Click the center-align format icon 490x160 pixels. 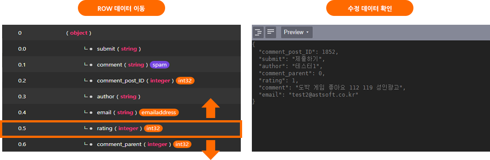point(258,32)
